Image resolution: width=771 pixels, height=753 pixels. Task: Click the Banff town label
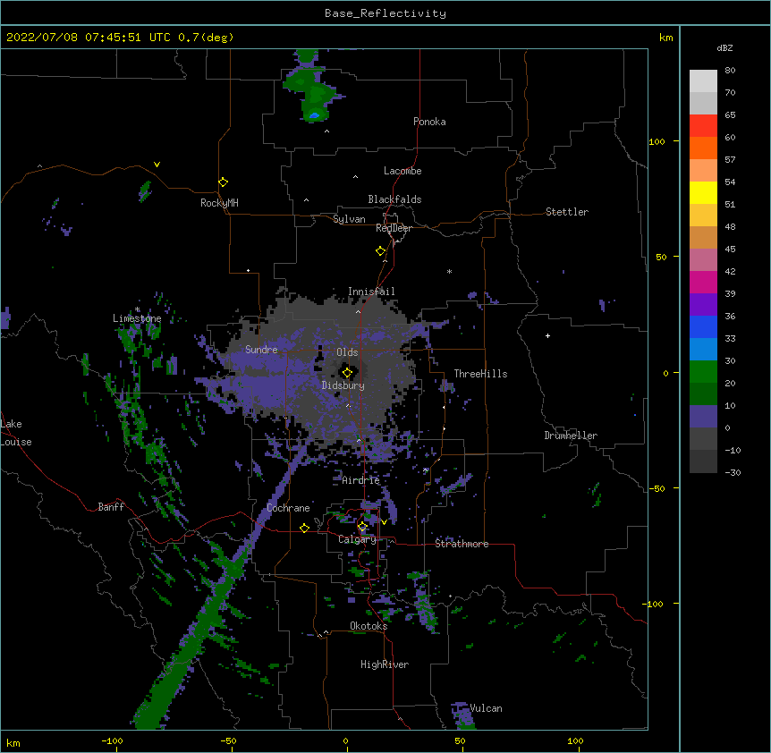click(111, 507)
